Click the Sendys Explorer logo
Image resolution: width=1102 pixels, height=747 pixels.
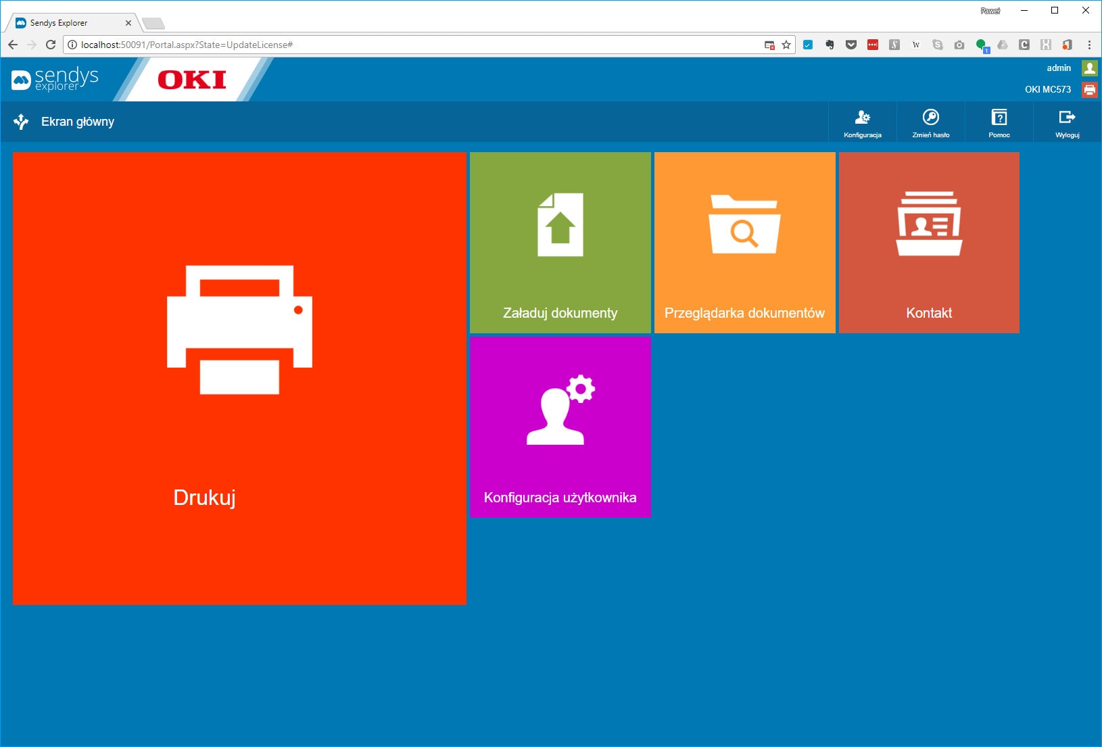[x=55, y=80]
